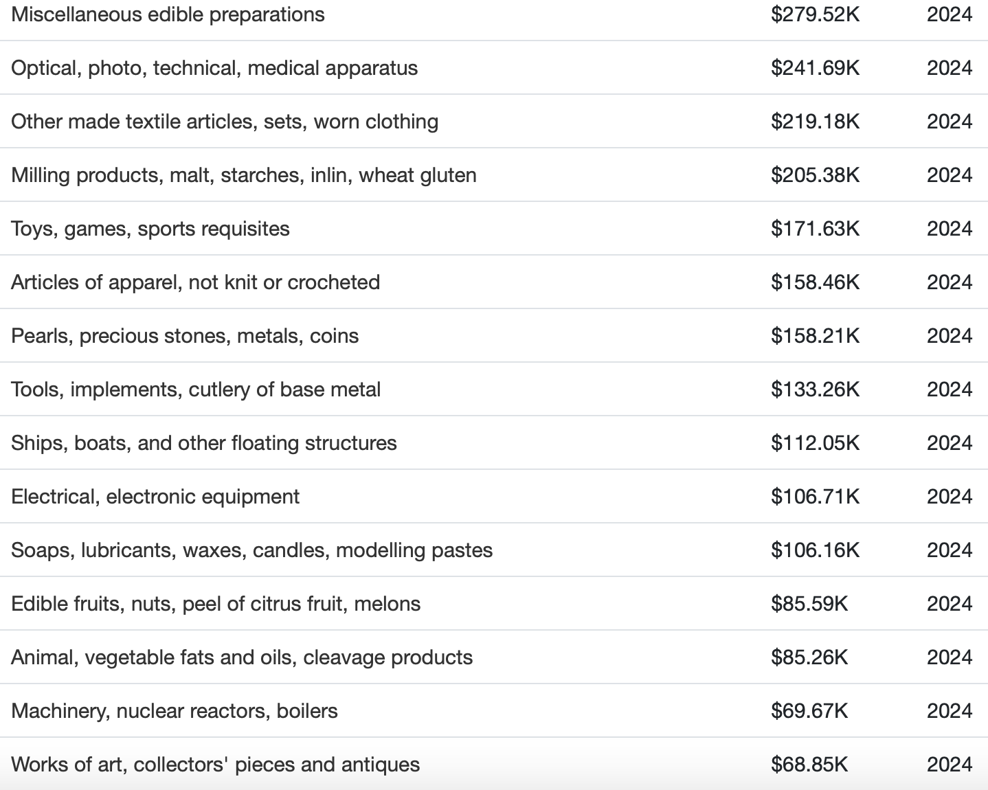Click Tools, implements, cutlery of base metal
The height and width of the screenshot is (790, 988).
click(x=196, y=390)
